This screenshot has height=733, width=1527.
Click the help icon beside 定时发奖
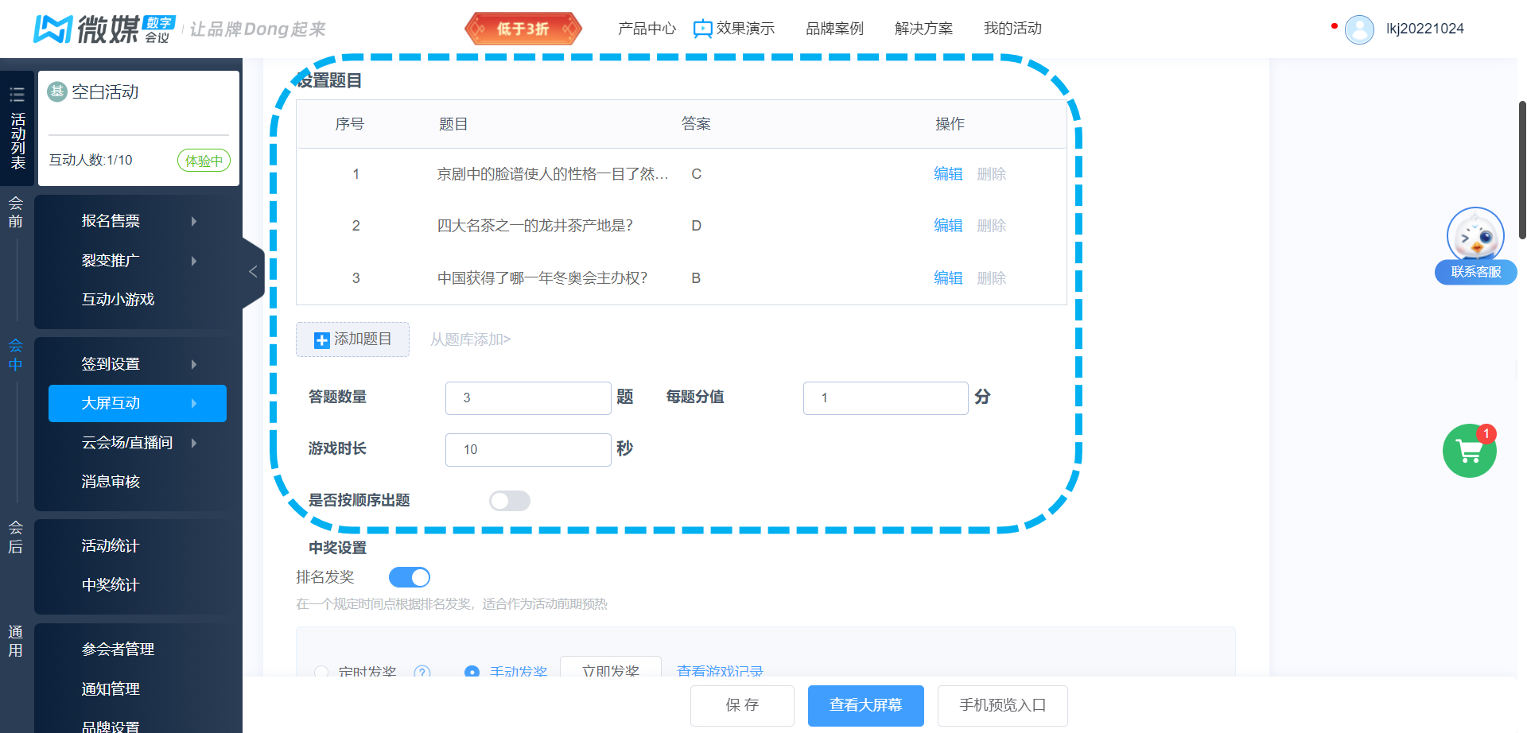(x=422, y=672)
